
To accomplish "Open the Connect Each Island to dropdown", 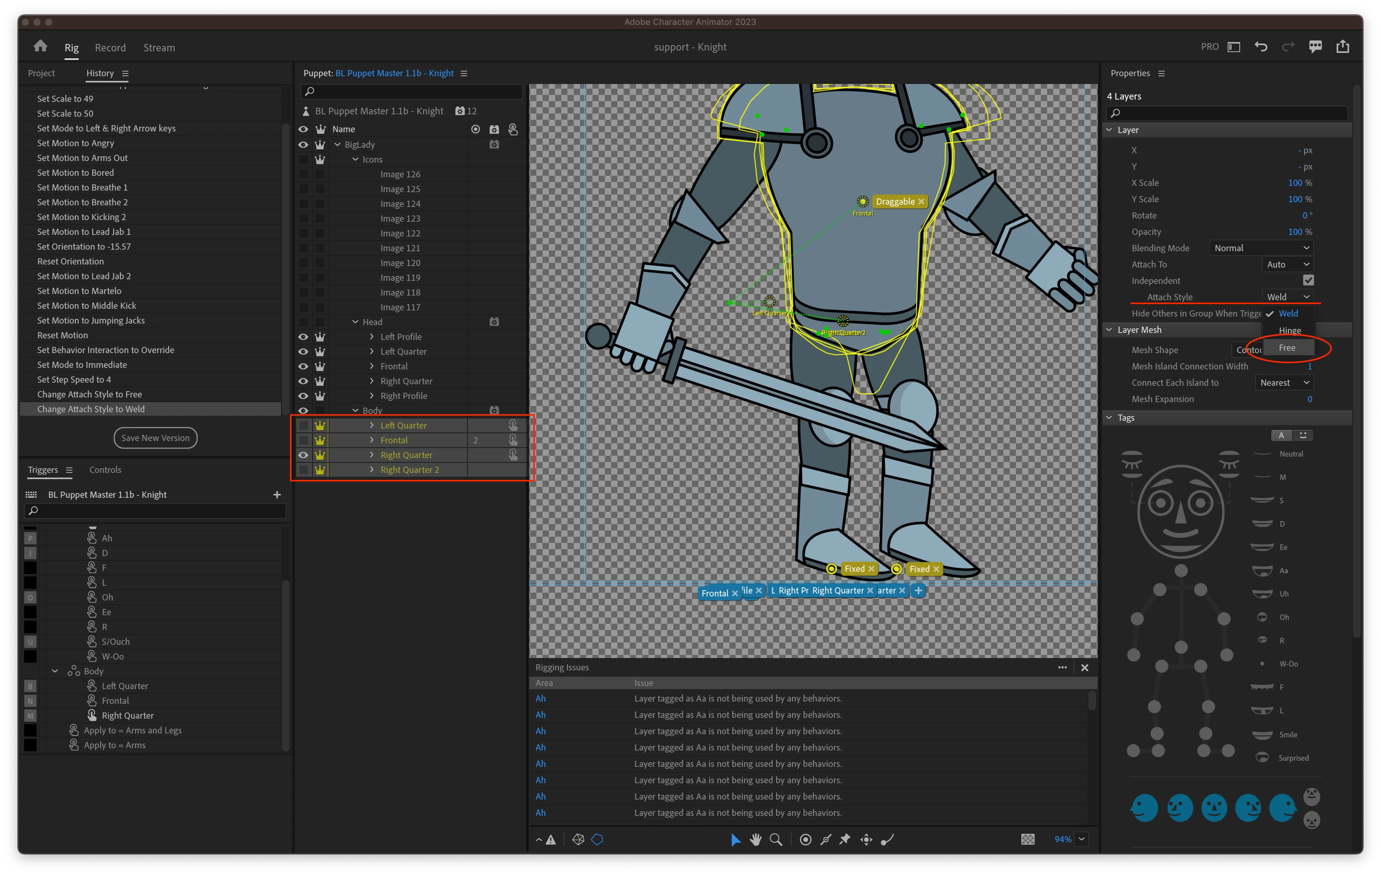I will (x=1284, y=383).
